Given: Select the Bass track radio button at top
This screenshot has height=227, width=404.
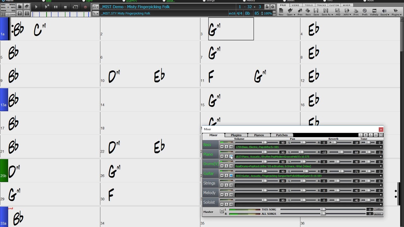Looking at the screenshot, I should coord(44,1).
